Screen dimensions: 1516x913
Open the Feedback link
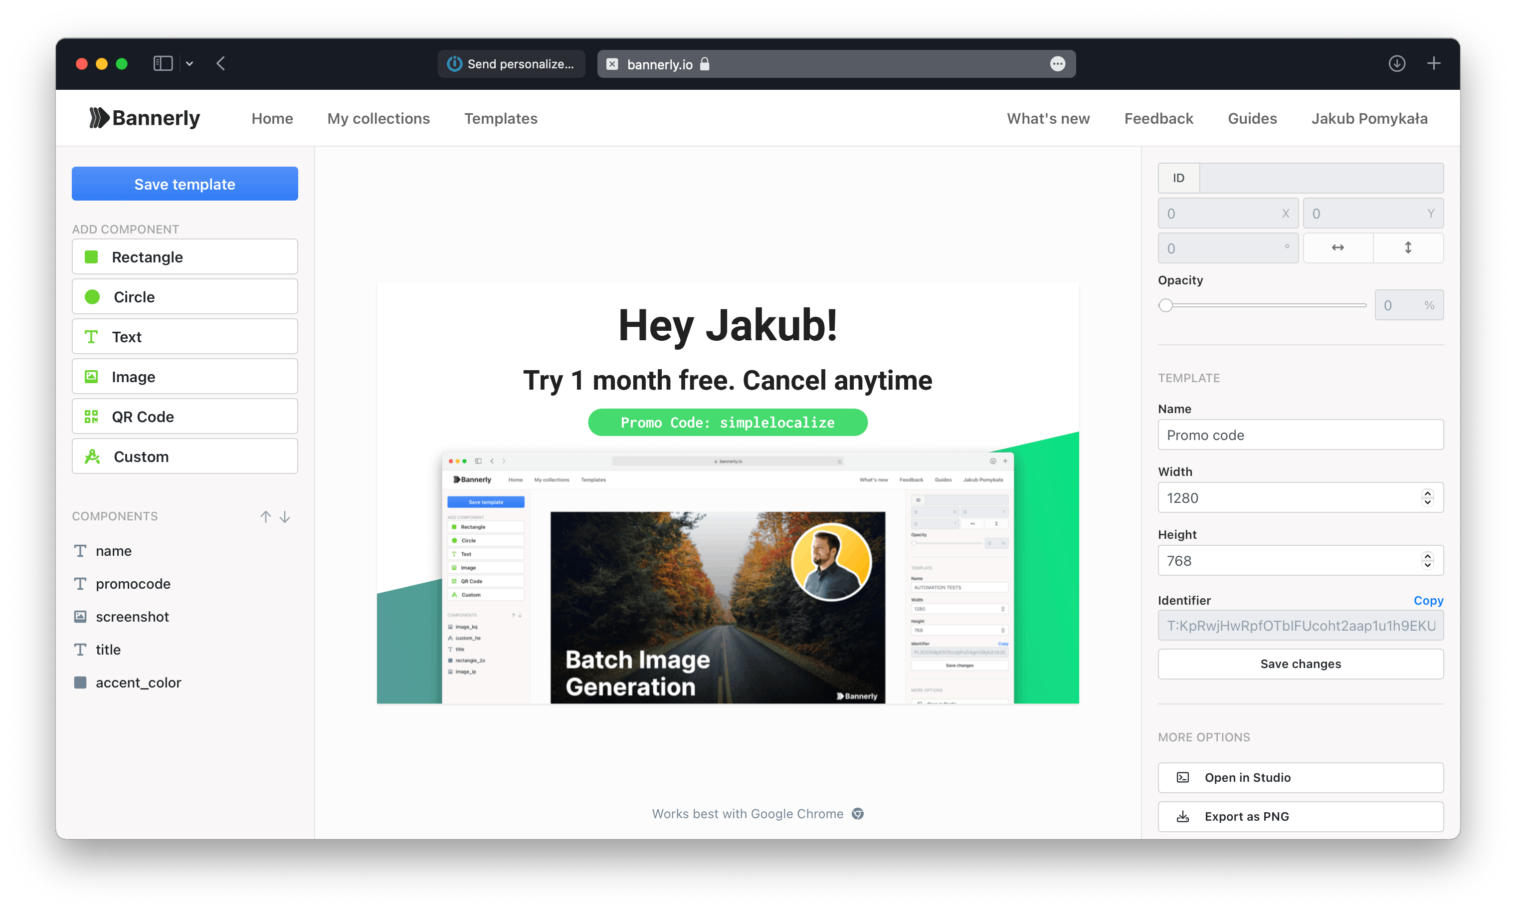[1158, 118]
